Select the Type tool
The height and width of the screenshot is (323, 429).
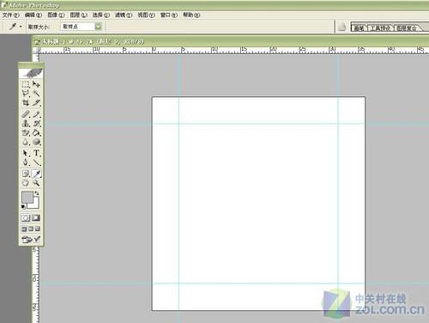(36, 153)
